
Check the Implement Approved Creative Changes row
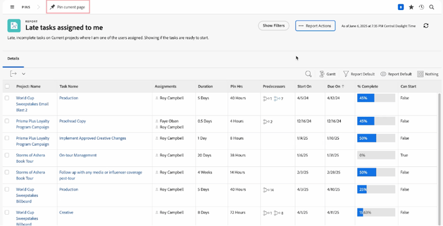pos(7,138)
